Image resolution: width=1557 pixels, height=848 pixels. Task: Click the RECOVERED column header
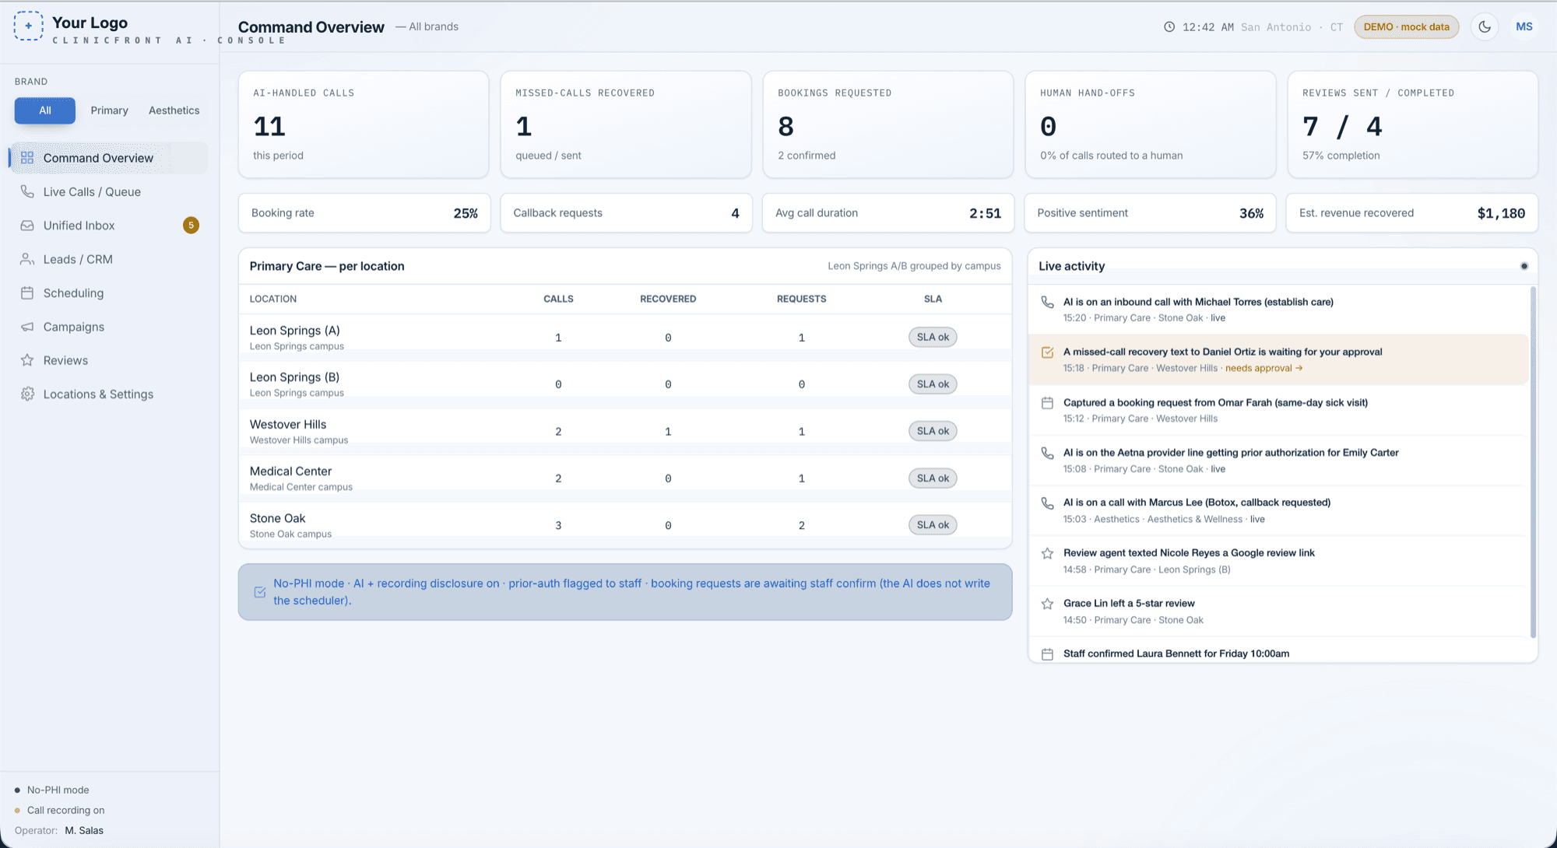[668, 299]
